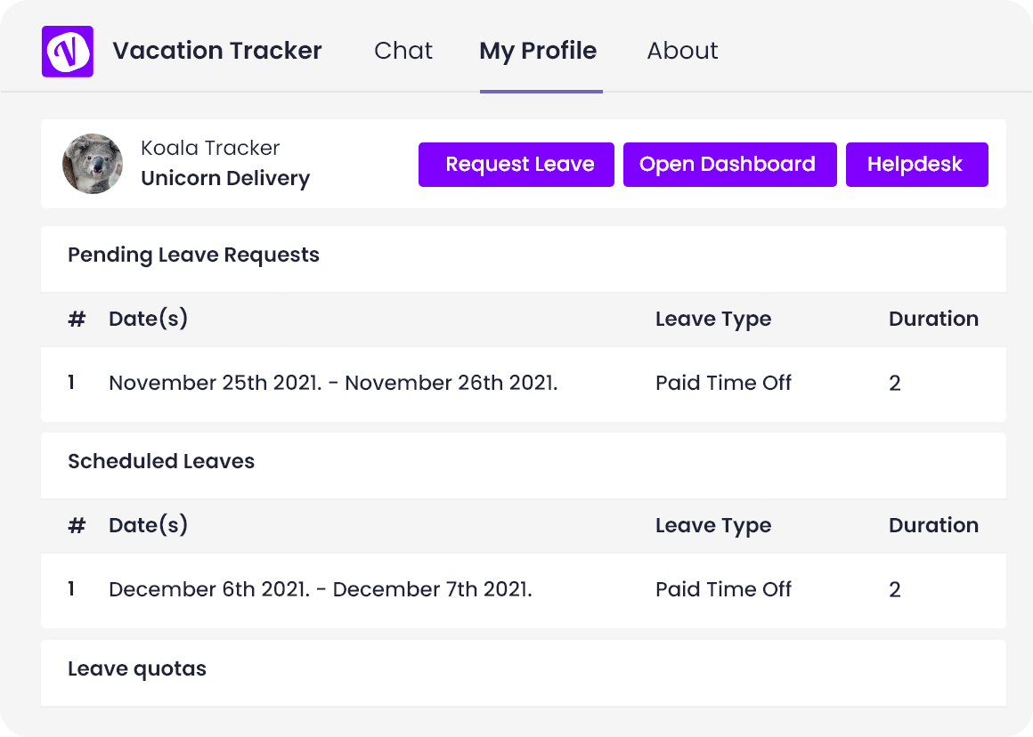The image size is (1033, 737).
Task: Select the December 6th 2021 scheduled leave dates
Action: 321,589
